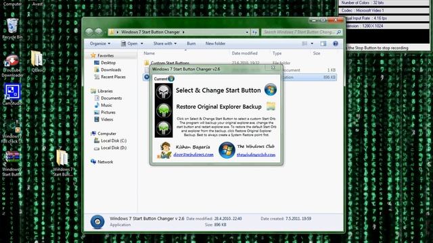Select Libraries in navigation pane
The height and width of the screenshot is (243, 433).
[105, 91]
